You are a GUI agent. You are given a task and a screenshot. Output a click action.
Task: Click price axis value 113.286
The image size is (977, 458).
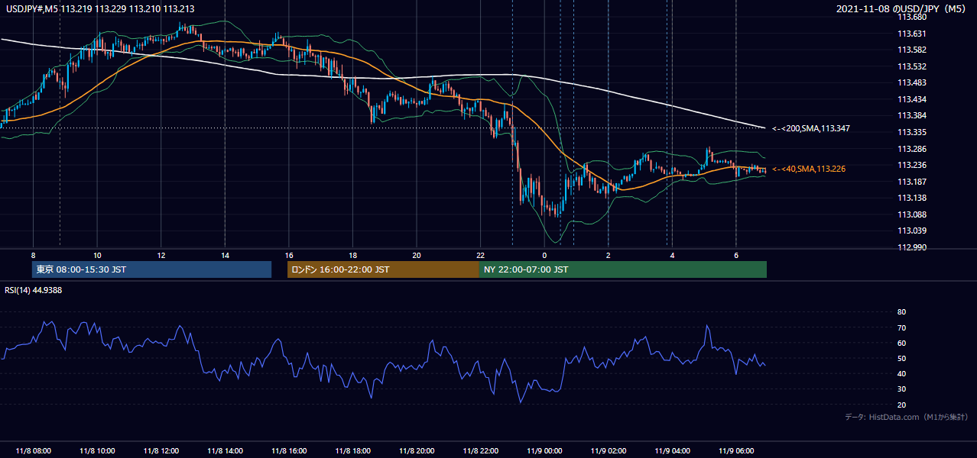click(911, 149)
